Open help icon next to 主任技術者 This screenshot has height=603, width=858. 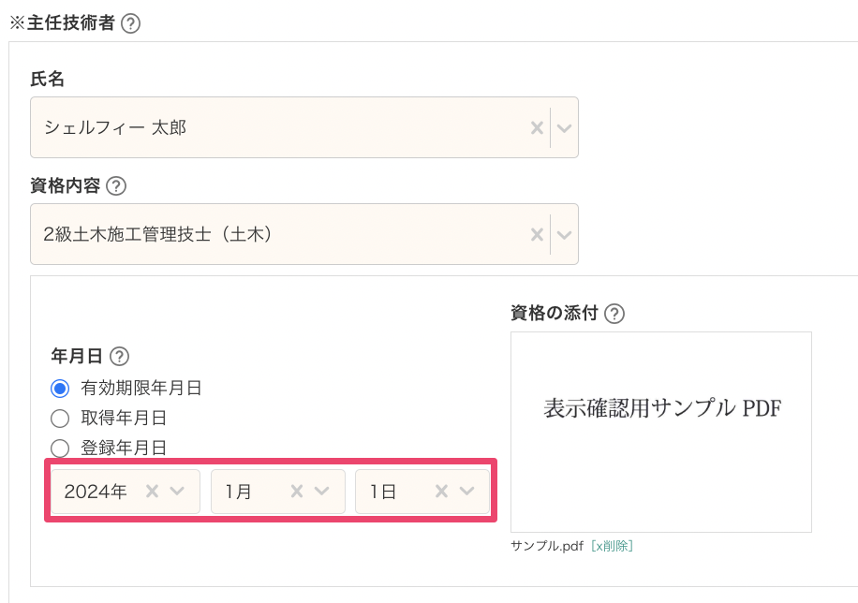pos(130,23)
